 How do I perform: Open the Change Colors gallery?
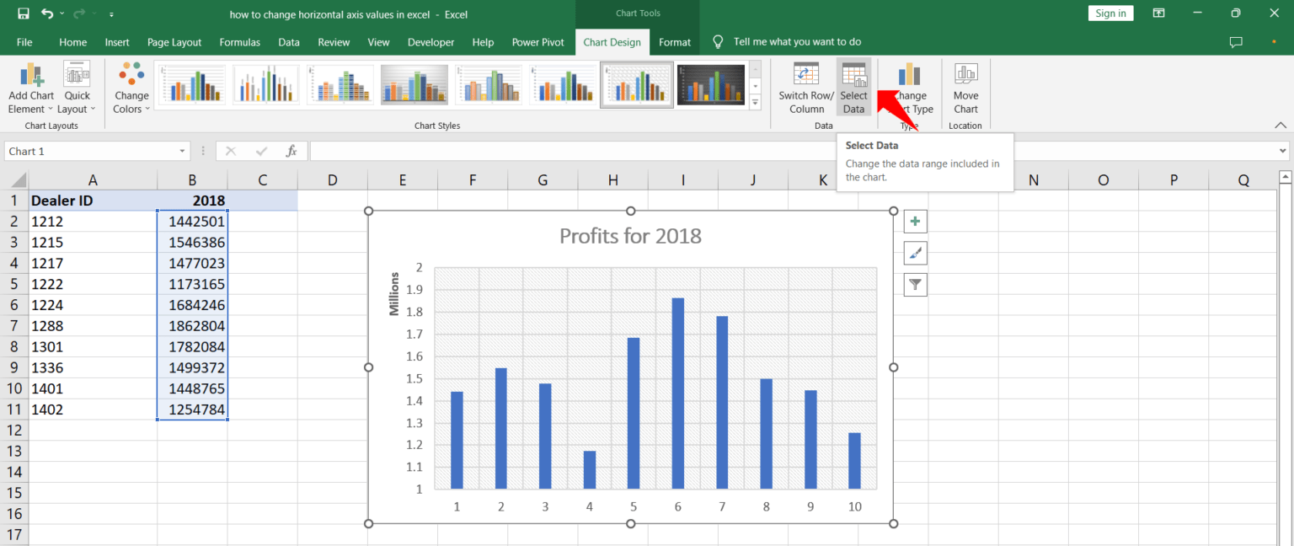coord(131,85)
